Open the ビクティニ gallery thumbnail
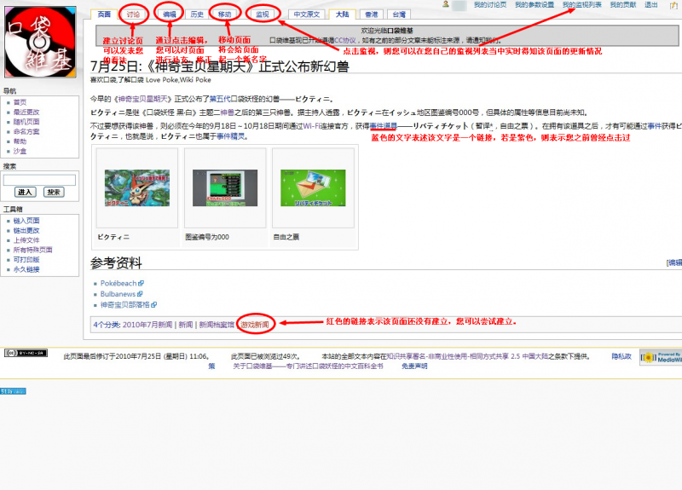 pyautogui.click(x=137, y=187)
